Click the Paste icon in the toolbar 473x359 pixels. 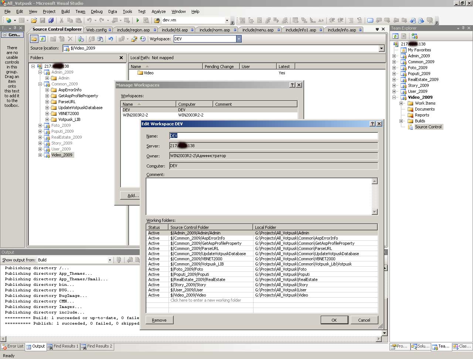79,20
